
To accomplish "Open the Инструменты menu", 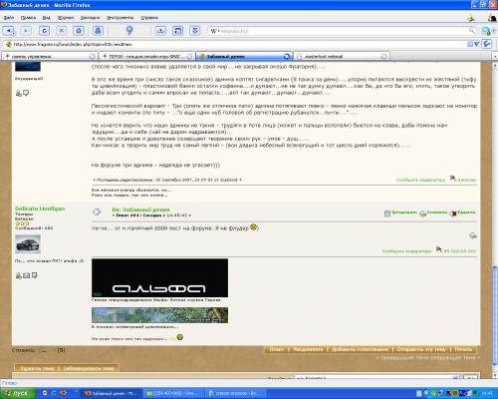I will tap(121, 18).
